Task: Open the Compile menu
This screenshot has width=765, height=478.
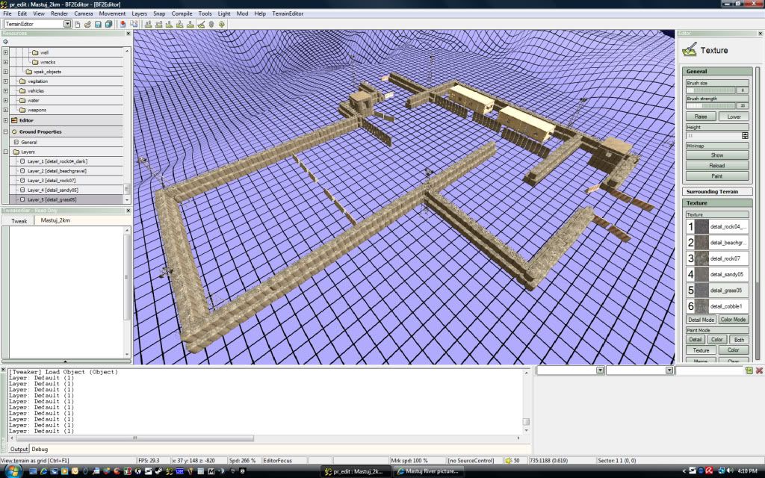Action: click(182, 13)
